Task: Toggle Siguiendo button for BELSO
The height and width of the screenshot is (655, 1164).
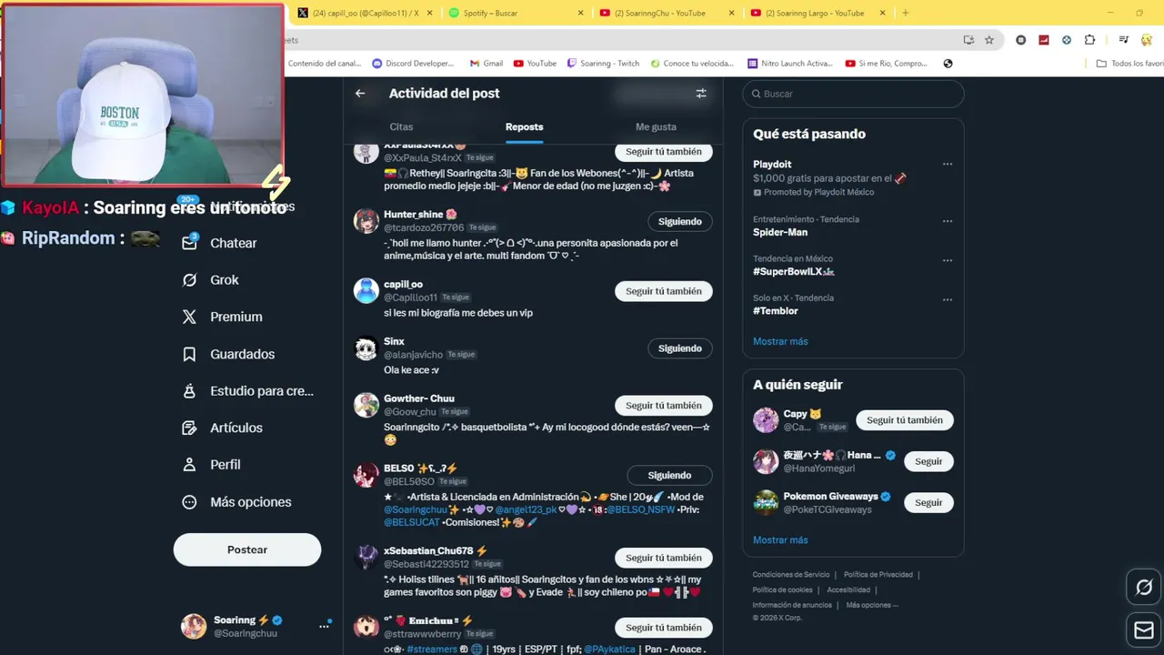Action: point(669,475)
